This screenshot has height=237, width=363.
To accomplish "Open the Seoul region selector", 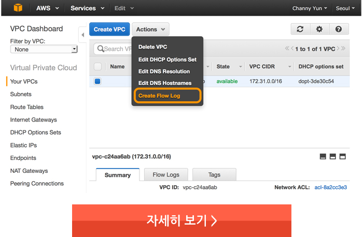I will click(345, 8).
